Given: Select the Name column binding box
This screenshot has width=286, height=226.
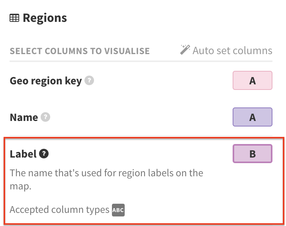Looking at the screenshot, I should point(252,117).
